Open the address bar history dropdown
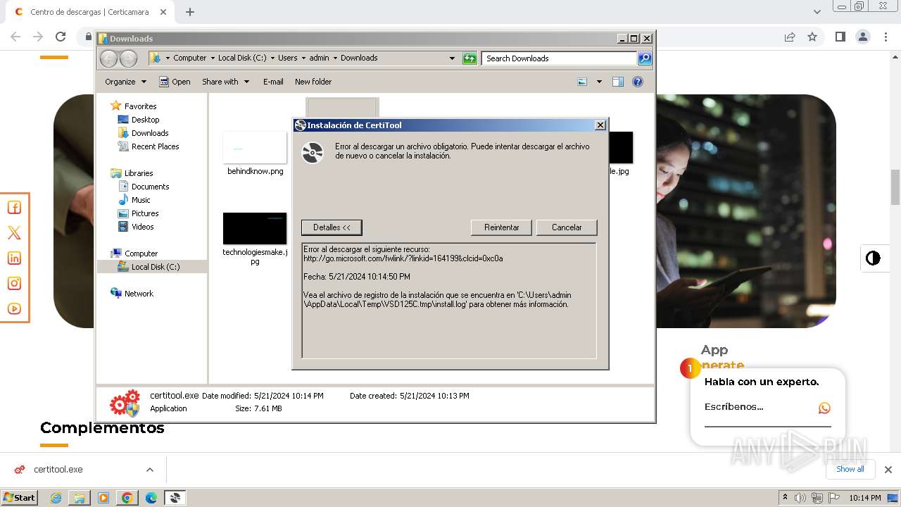 452,58
